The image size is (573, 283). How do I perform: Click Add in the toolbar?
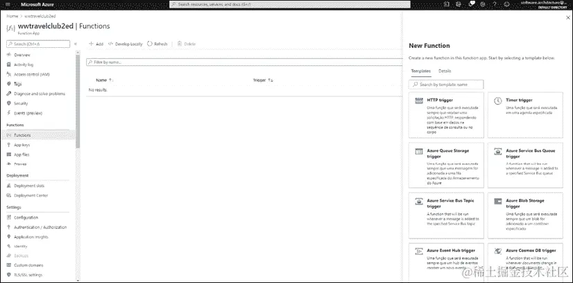[96, 44]
